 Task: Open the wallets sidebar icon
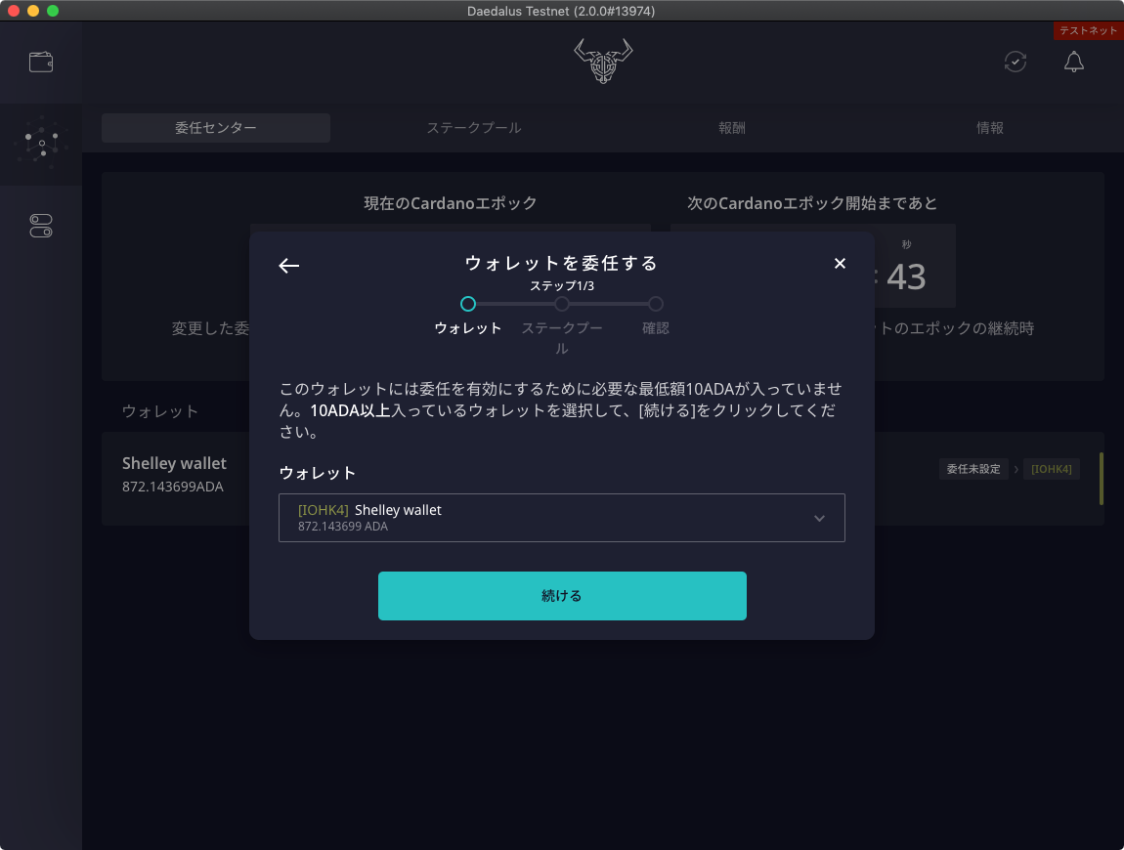coord(41,61)
